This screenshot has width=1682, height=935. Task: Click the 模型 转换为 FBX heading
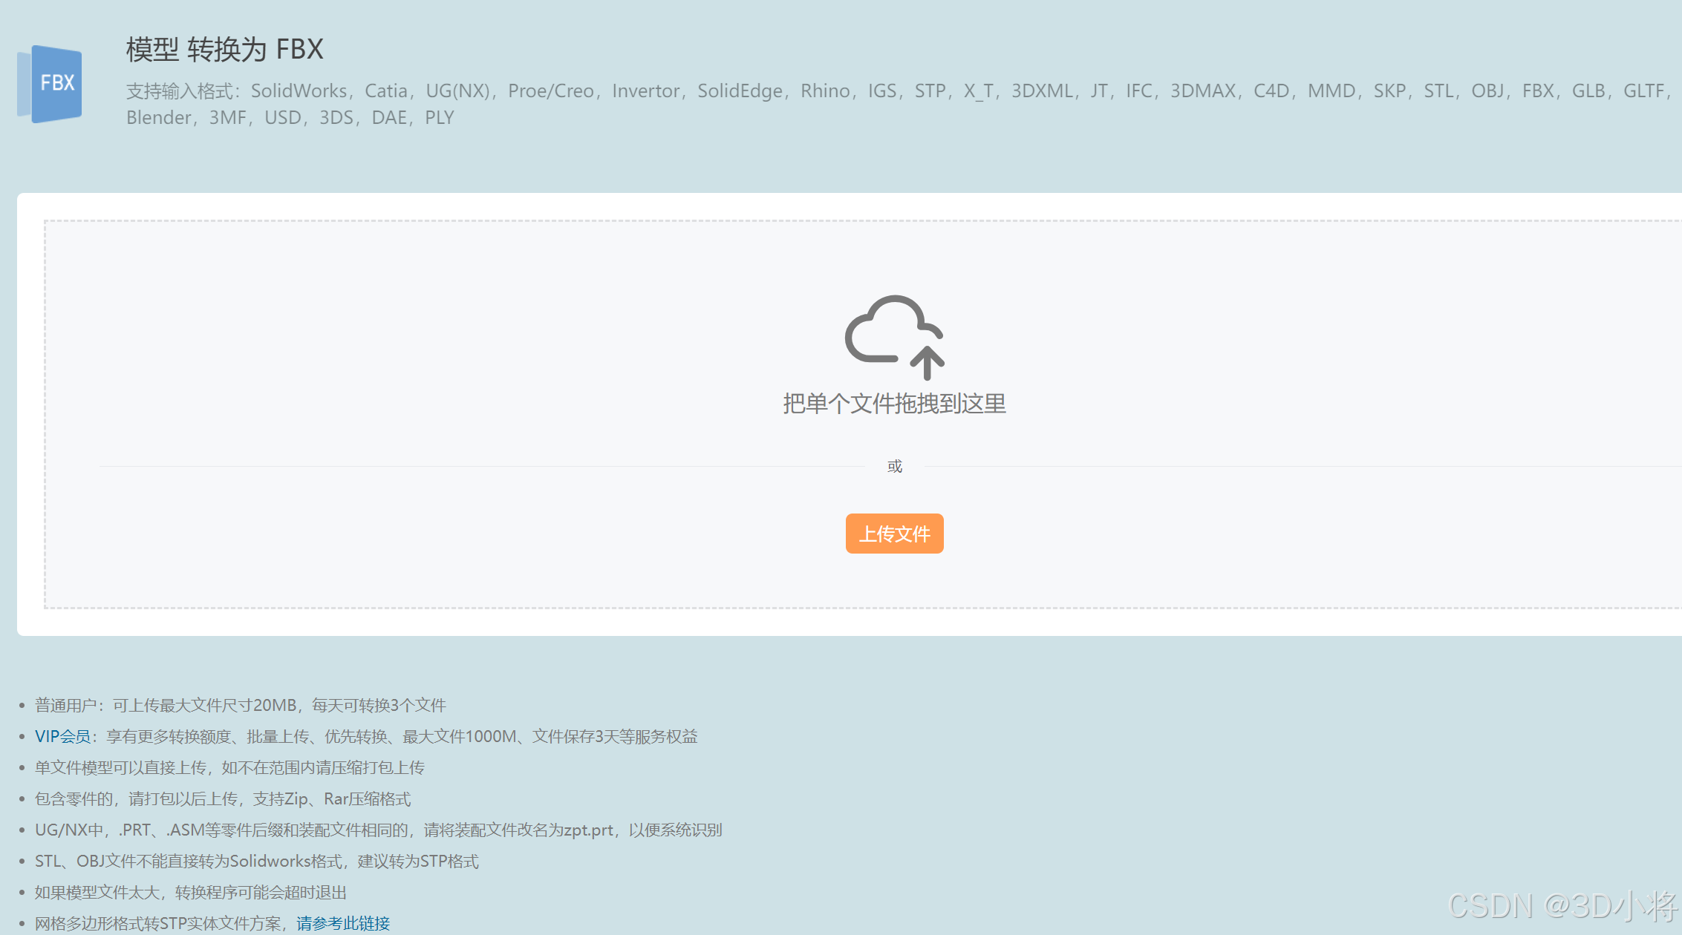pos(224,50)
